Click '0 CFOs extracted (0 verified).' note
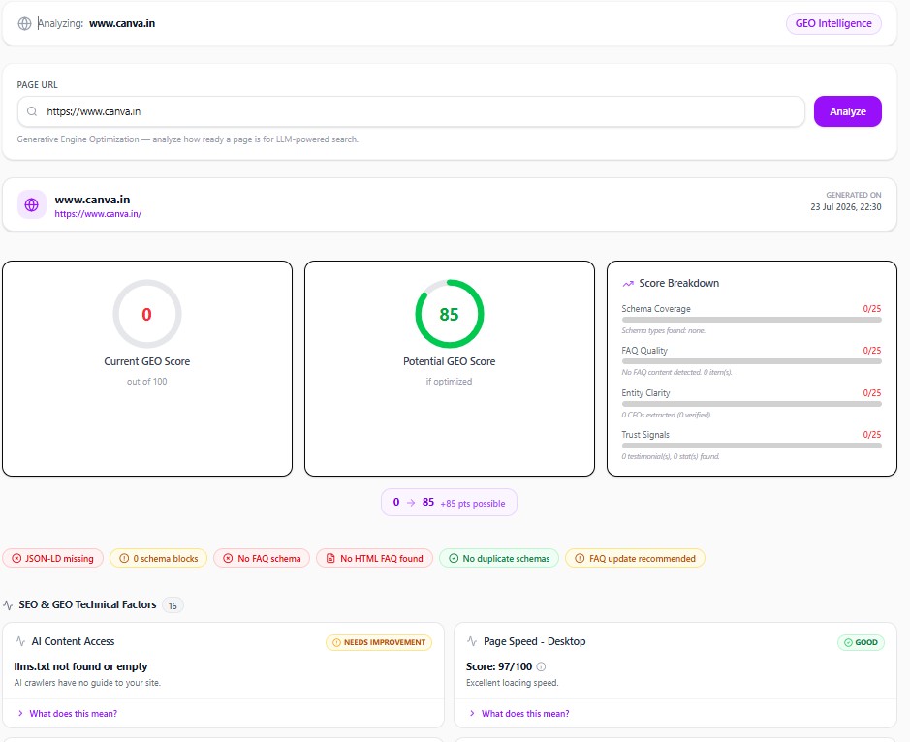The height and width of the screenshot is (742, 910). (x=666, y=415)
